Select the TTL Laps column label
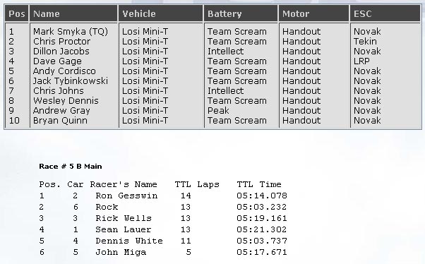The height and width of the screenshot is (264, 425). pyautogui.click(x=197, y=184)
